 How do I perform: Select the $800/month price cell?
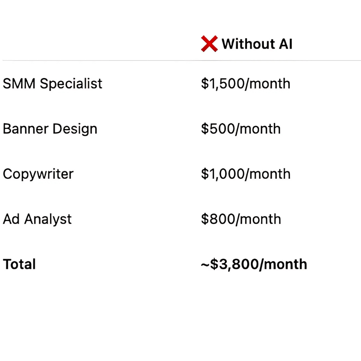click(x=241, y=219)
